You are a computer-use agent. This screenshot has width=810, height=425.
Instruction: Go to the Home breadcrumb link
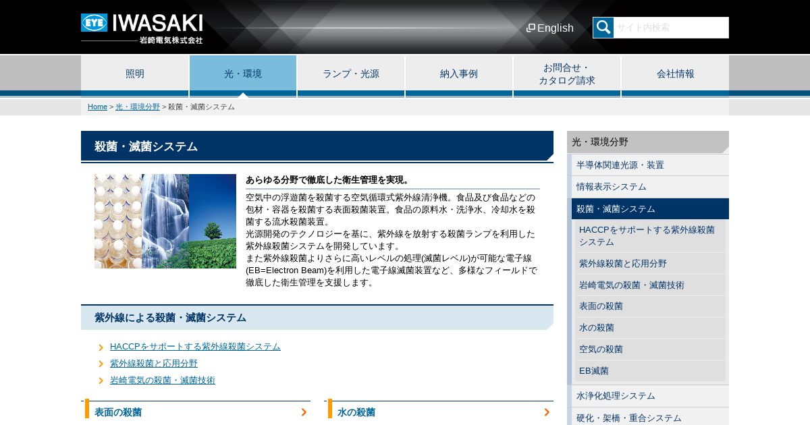(x=97, y=107)
